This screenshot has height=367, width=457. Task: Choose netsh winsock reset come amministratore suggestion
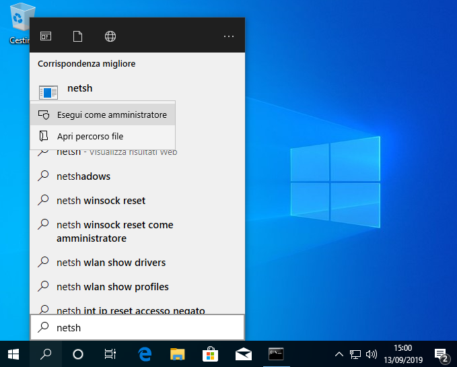[x=137, y=232]
